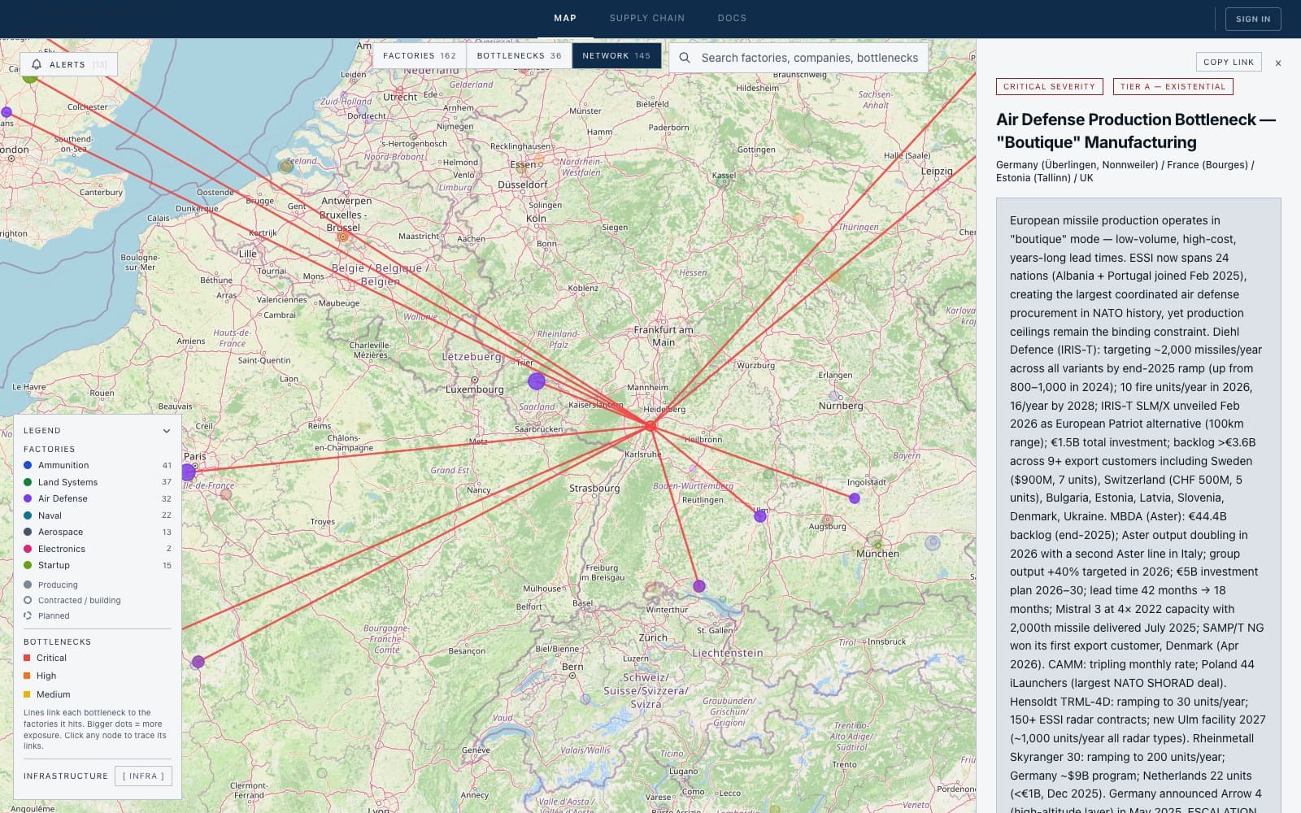Switch to the Map tab
1301x813 pixels.
pyautogui.click(x=565, y=18)
